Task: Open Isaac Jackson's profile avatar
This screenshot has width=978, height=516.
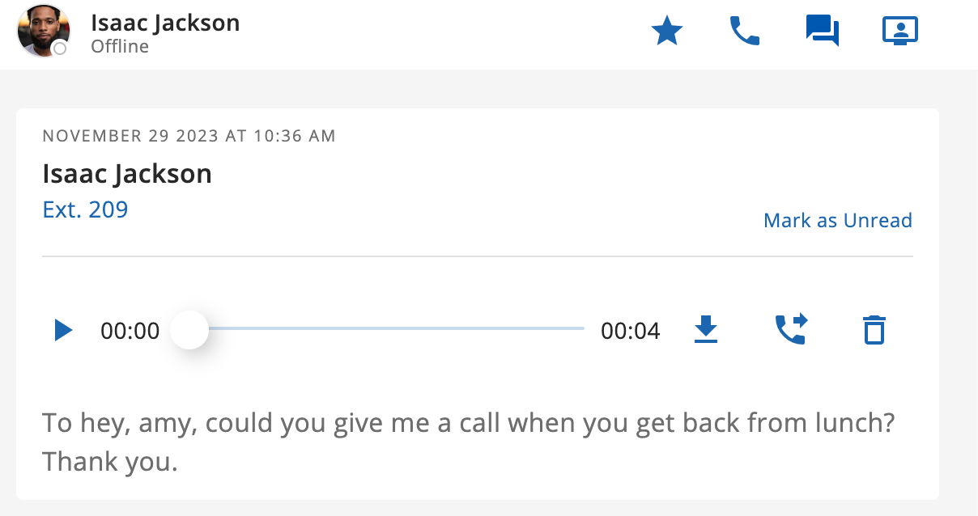Action: (42, 31)
